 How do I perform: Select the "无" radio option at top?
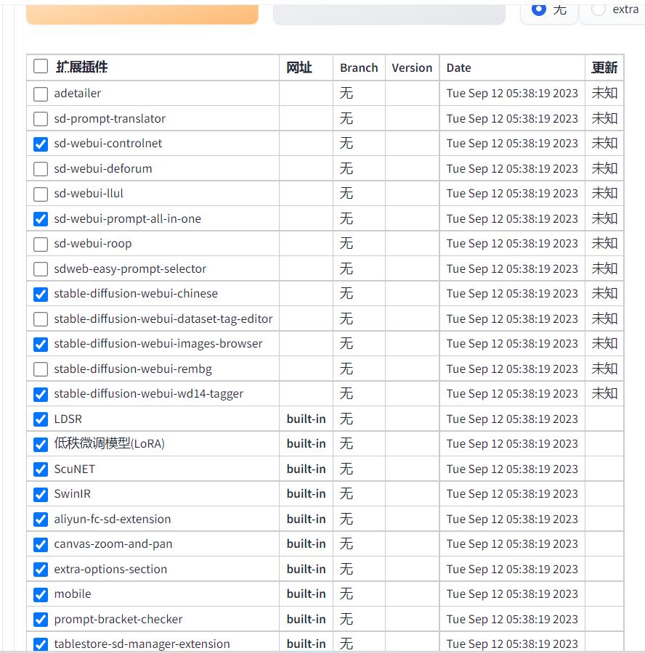pos(539,9)
